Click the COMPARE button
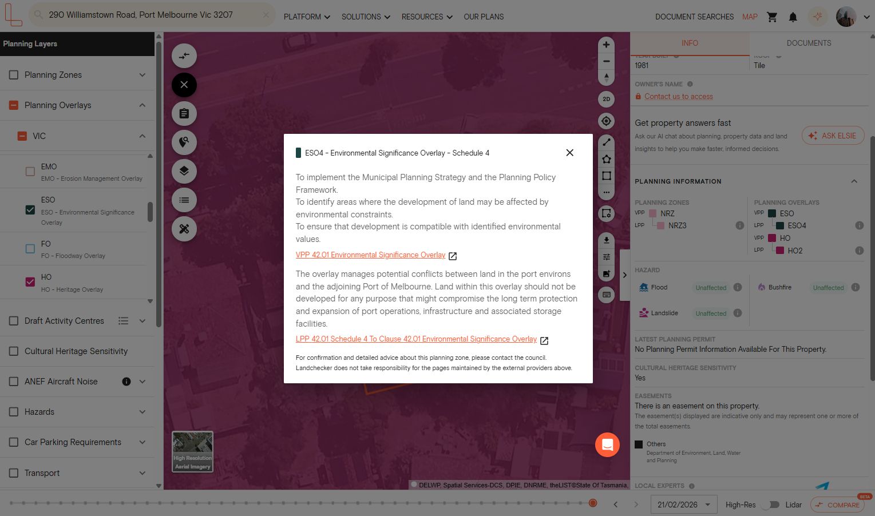 click(837, 505)
